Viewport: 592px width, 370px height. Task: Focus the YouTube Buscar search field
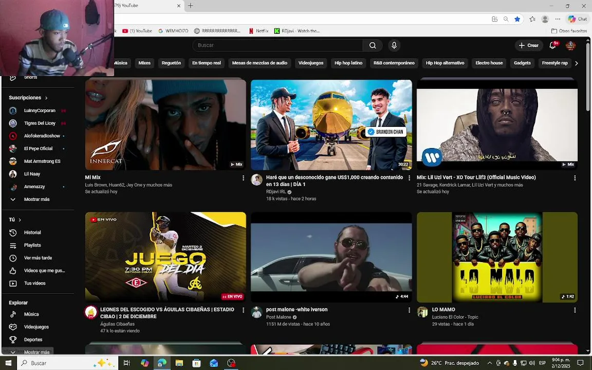click(277, 45)
